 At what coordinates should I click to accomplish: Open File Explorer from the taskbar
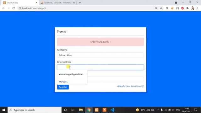tap(81, 110)
